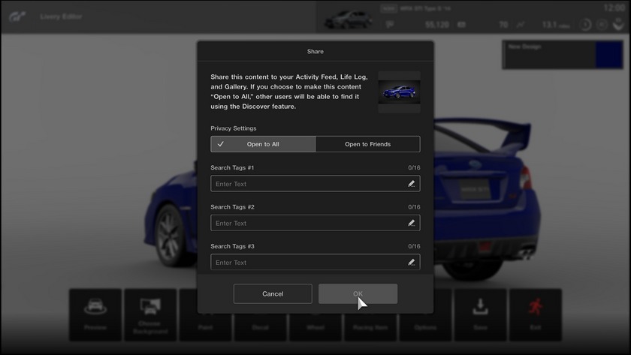This screenshot has height=355, width=631.
Task: Click the Gran Turismo logo in header
Action: [x=17, y=16]
